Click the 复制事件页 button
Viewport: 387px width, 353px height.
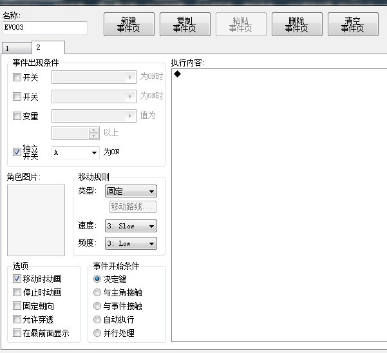[185, 25]
